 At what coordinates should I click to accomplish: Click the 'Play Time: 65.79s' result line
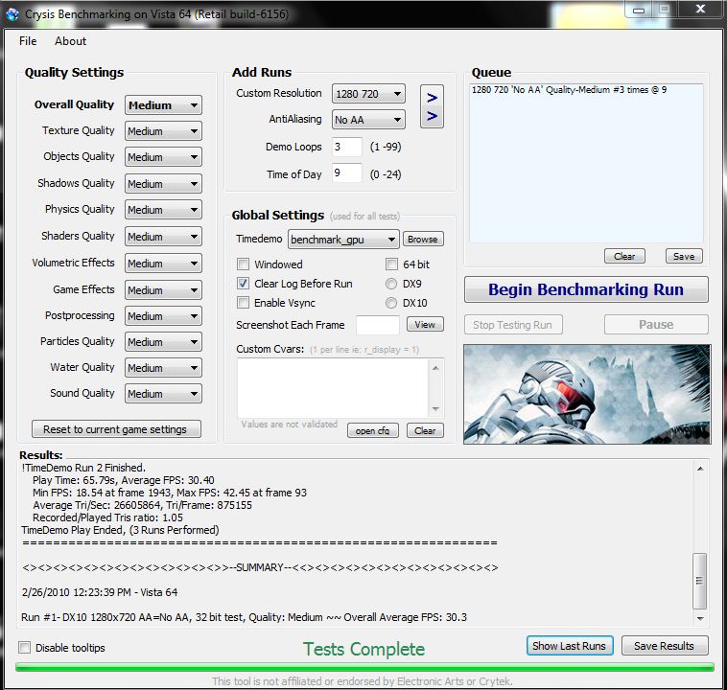[124, 480]
